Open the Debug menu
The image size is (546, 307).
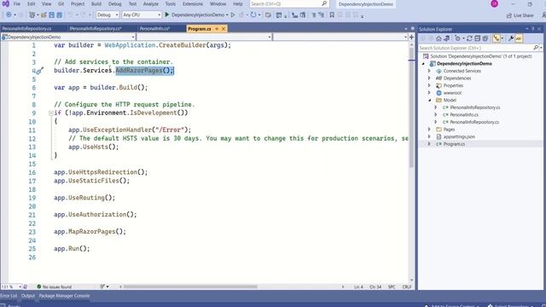coord(114,3)
